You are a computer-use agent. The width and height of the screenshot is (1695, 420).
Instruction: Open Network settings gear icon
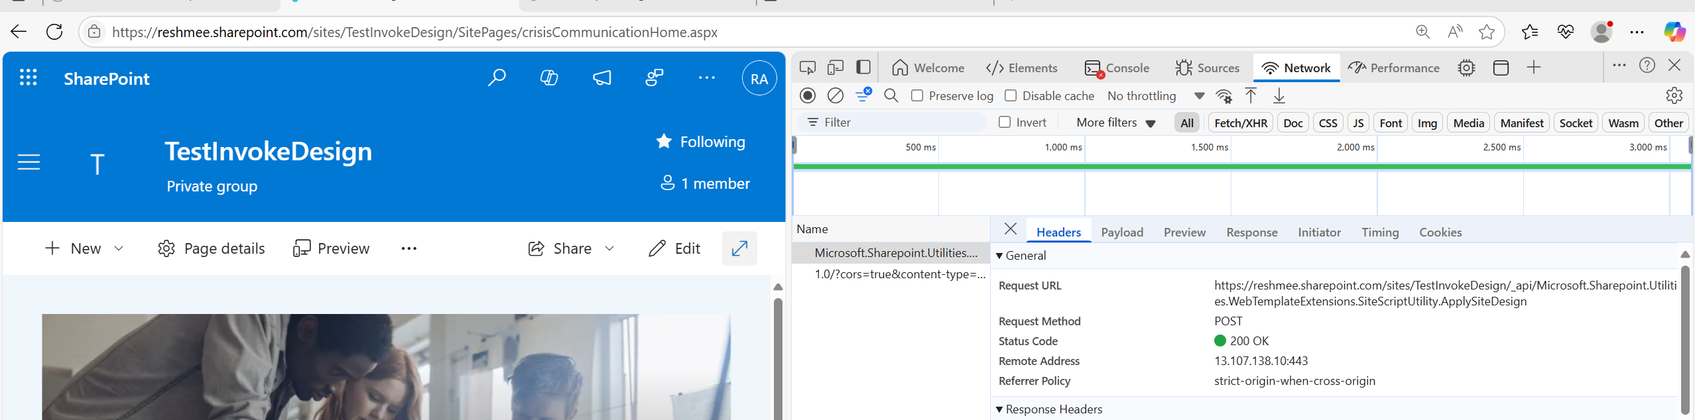point(1674,96)
